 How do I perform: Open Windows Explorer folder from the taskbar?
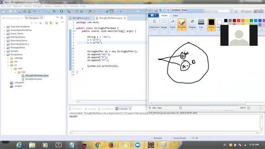[32, 145]
